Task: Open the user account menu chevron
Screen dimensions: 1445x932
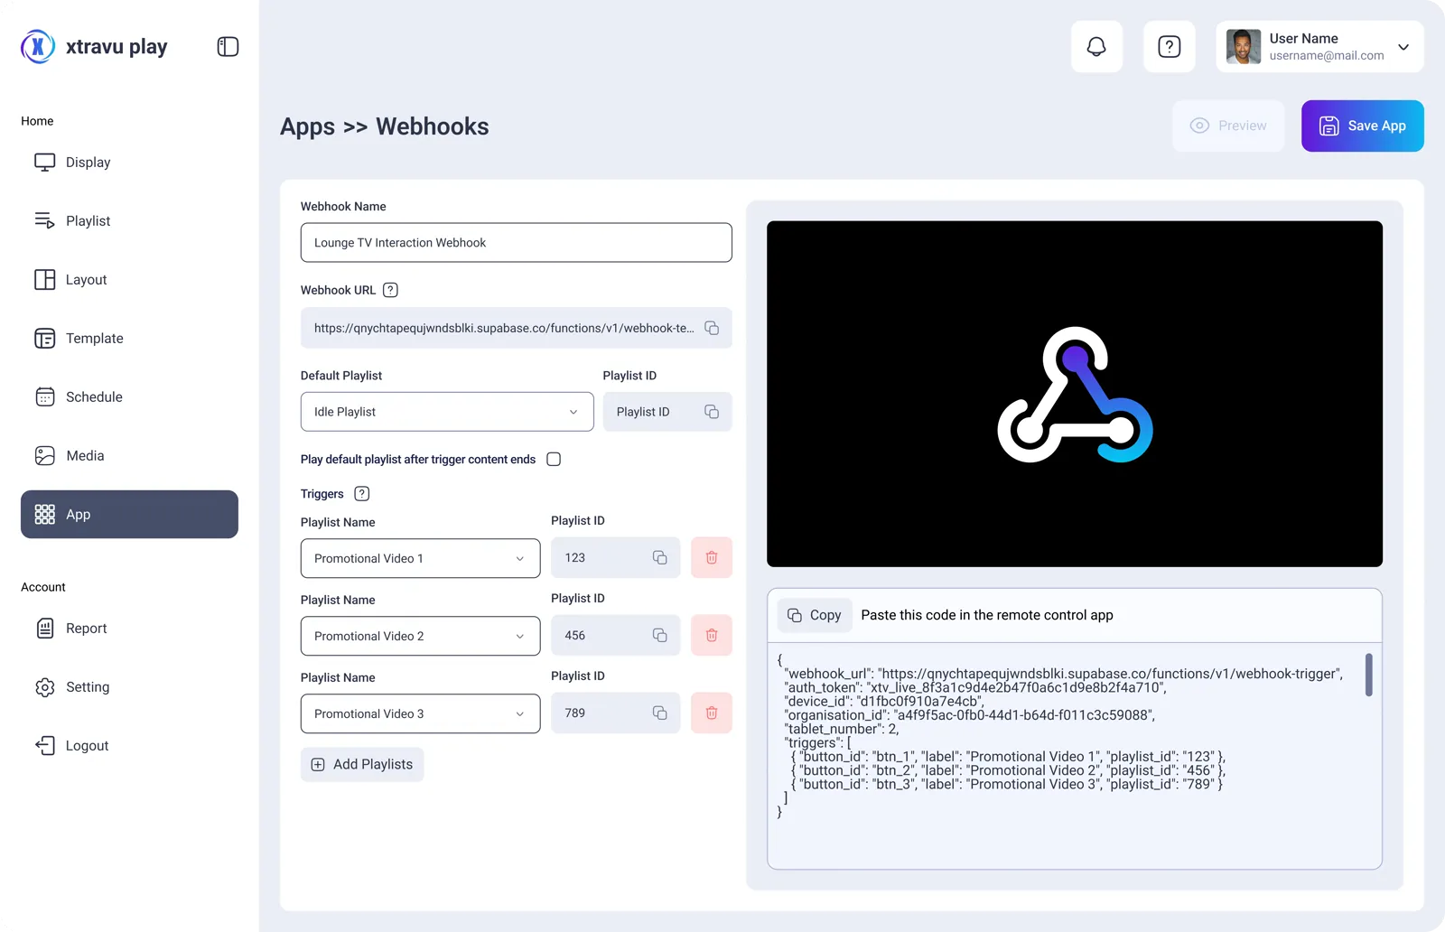Action: pyautogui.click(x=1403, y=47)
